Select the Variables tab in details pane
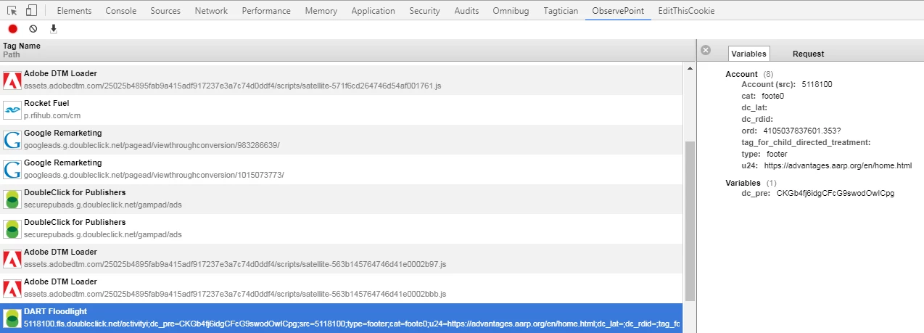 [x=748, y=54]
